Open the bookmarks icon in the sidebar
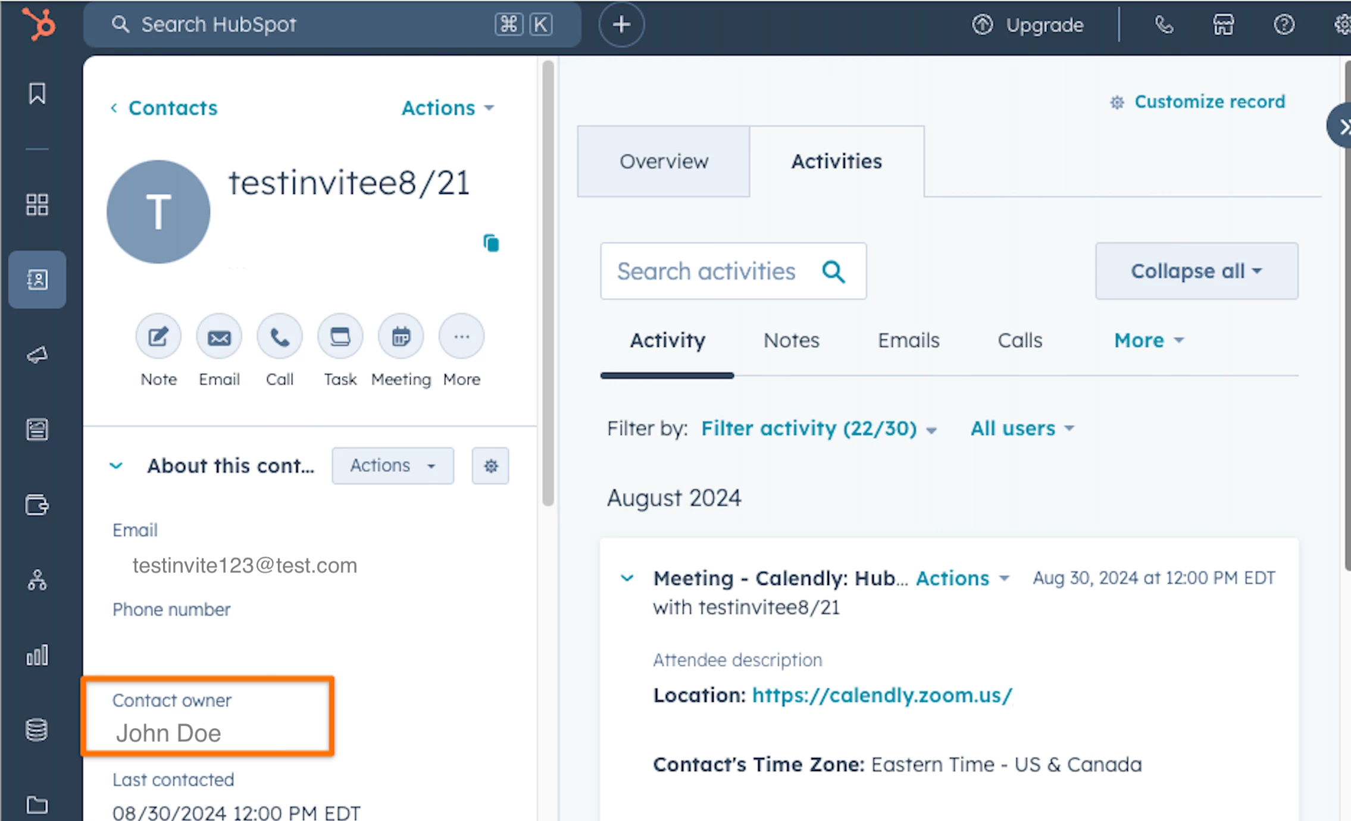 point(37,93)
